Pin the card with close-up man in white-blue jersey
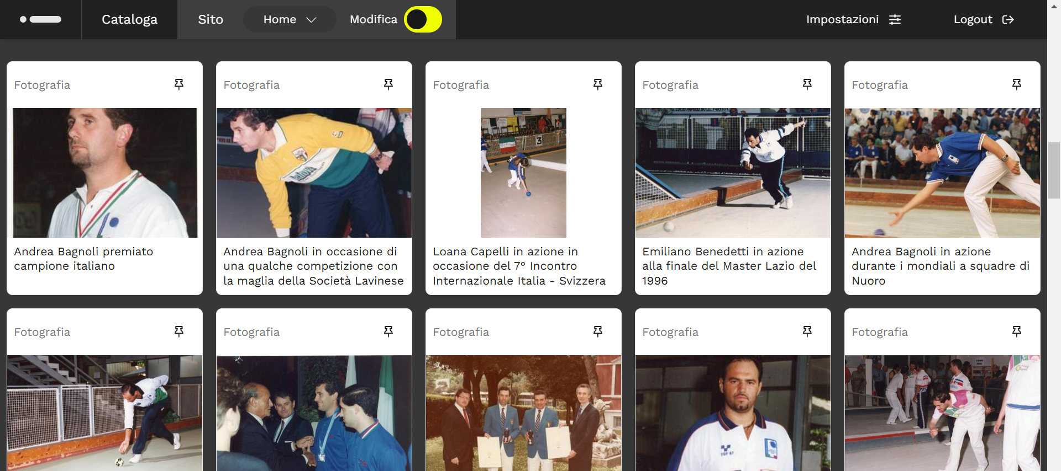Image resolution: width=1061 pixels, height=471 pixels. [807, 331]
